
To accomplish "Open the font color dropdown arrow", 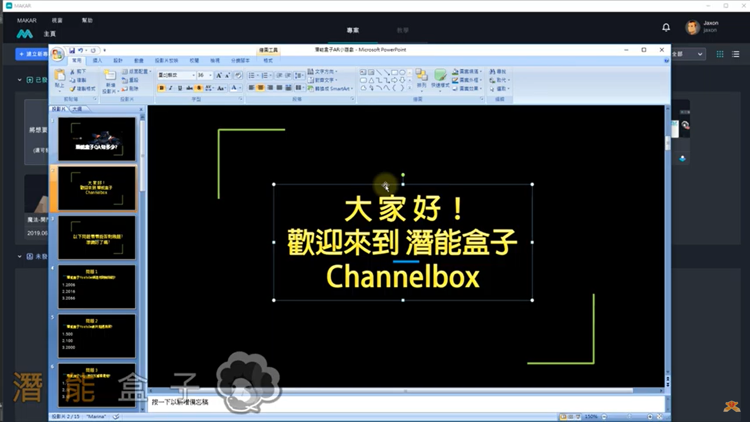I will click(240, 88).
